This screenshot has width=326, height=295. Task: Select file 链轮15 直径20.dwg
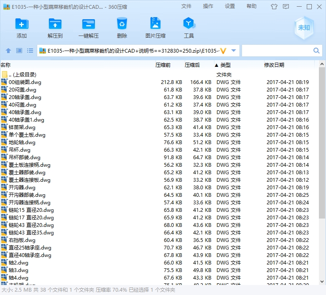[x=31, y=210]
